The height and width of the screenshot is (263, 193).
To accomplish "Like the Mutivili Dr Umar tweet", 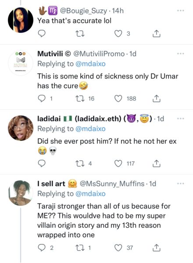I will [x=118, y=99].
